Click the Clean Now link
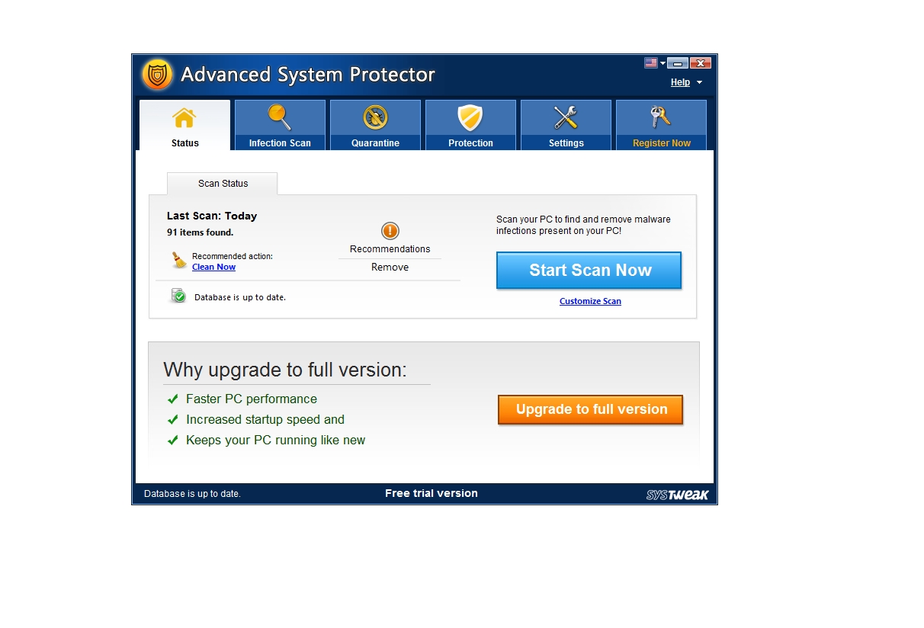The width and height of the screenshot is (924, 628). [213, 267]
